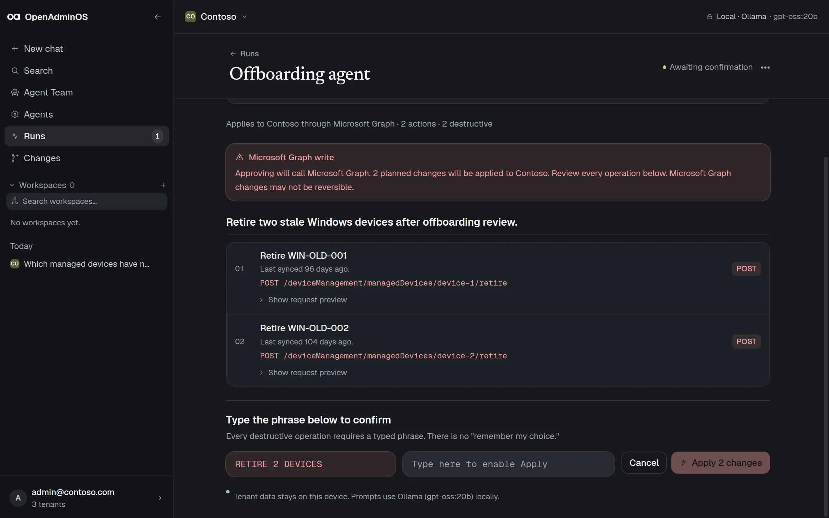This screenshot has width=829, height=518.
Task: Click the admin avatar letter A
Action: point(18,498)
